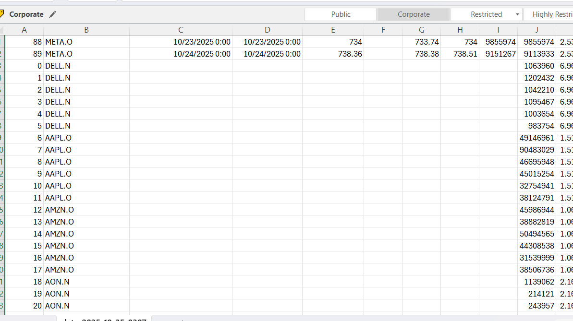This screenshot has height=321, width=573.
Task: Select column I header
Action: tap(498, 30)
